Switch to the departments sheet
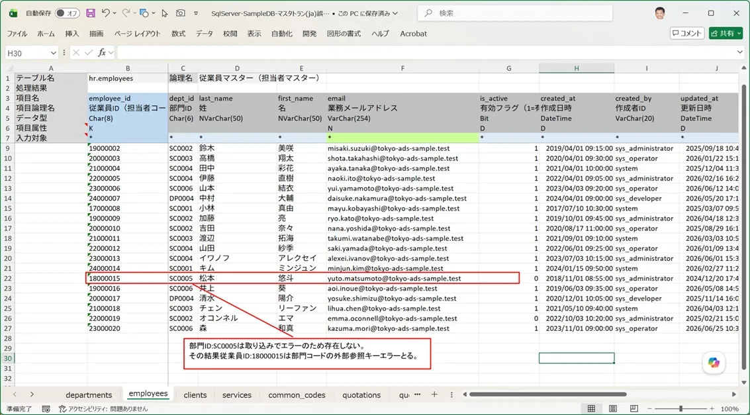The width and height of the screenshot is (750, 415). [x=89, y=395]
